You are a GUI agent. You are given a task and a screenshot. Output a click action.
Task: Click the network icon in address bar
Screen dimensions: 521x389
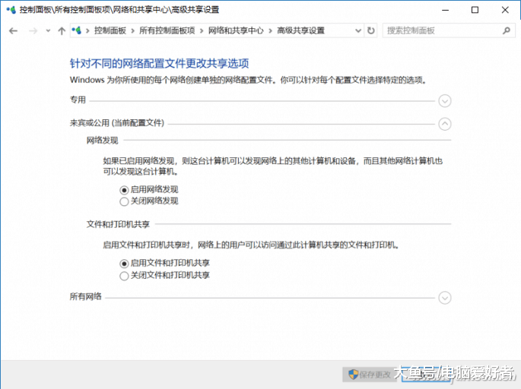[76, 30]
